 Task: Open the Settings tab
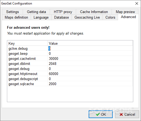point(13,12)
